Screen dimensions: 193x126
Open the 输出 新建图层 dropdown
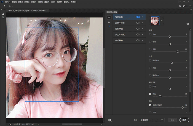pyautogui.click(x=152, y=120)
